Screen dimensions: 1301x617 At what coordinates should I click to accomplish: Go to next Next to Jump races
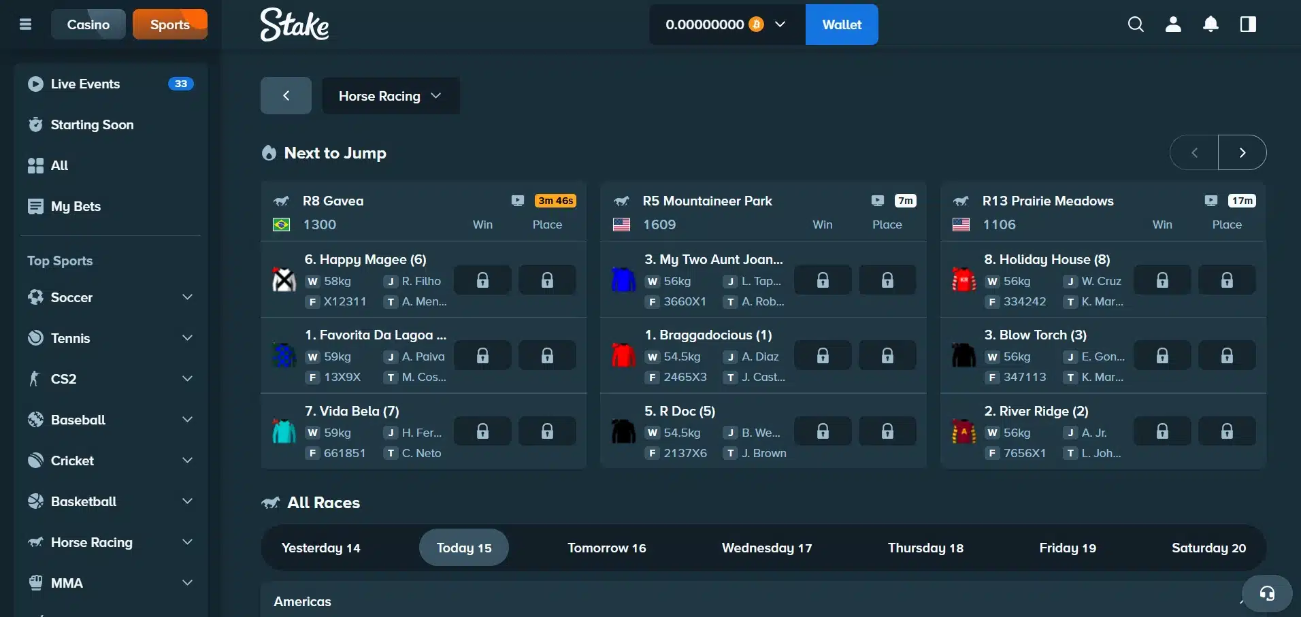pyautogui.click(x=1242, y=152)
